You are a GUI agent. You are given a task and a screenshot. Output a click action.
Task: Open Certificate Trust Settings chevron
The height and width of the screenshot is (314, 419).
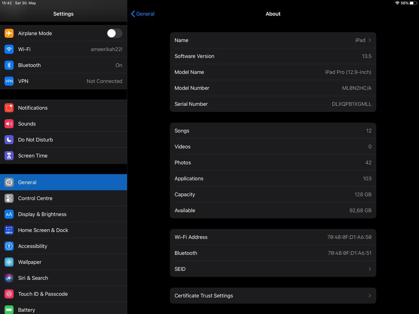click(370, 296)
